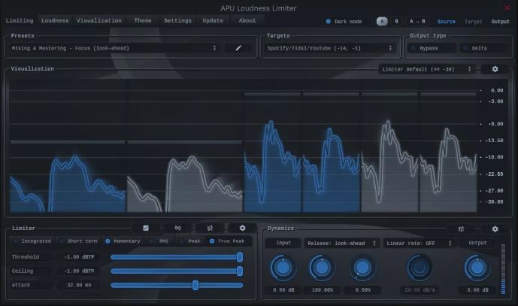Switch view to Output
This screenshot has width=518, height=306.
click(500, 22)
